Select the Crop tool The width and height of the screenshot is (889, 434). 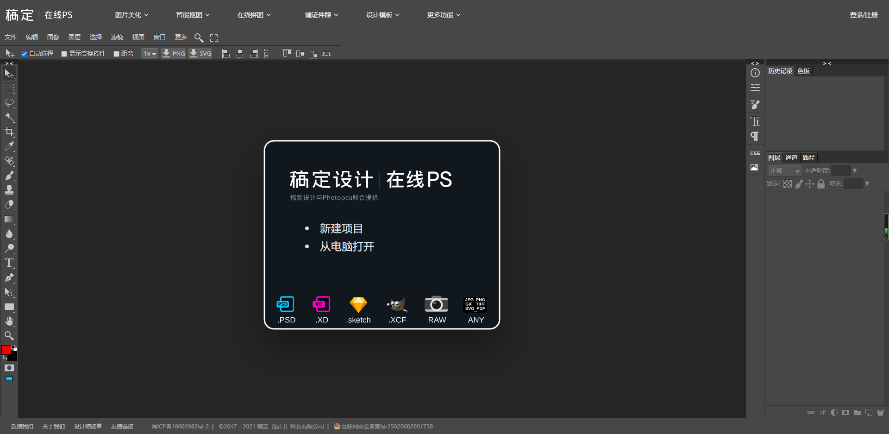(x=9, y=132)
